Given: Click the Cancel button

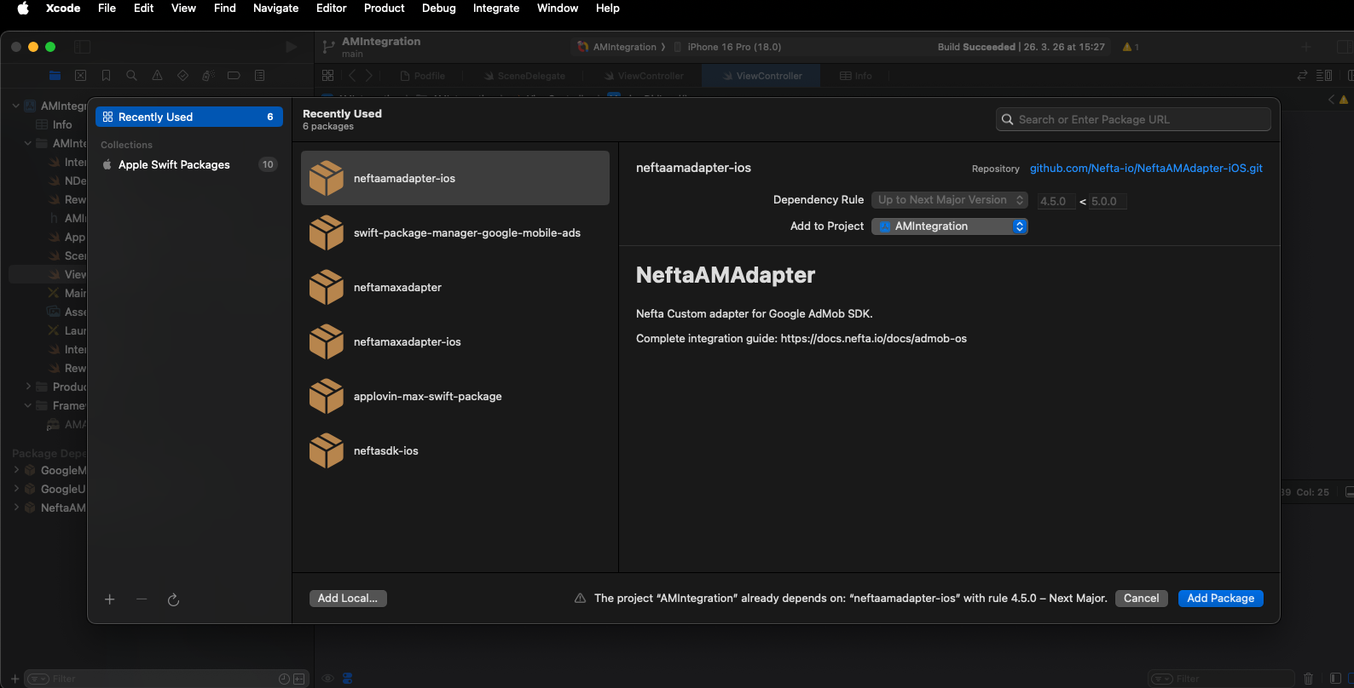Looking at the screenshot, I should tap(1141, 599).
